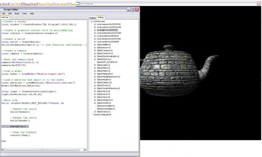Screen dimensions: 262x157
Task: Open the Help menu
Action: click(x=32, y=14)
